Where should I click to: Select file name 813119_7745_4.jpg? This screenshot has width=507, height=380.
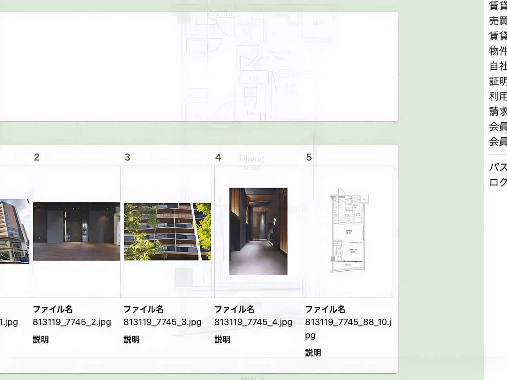253,322
